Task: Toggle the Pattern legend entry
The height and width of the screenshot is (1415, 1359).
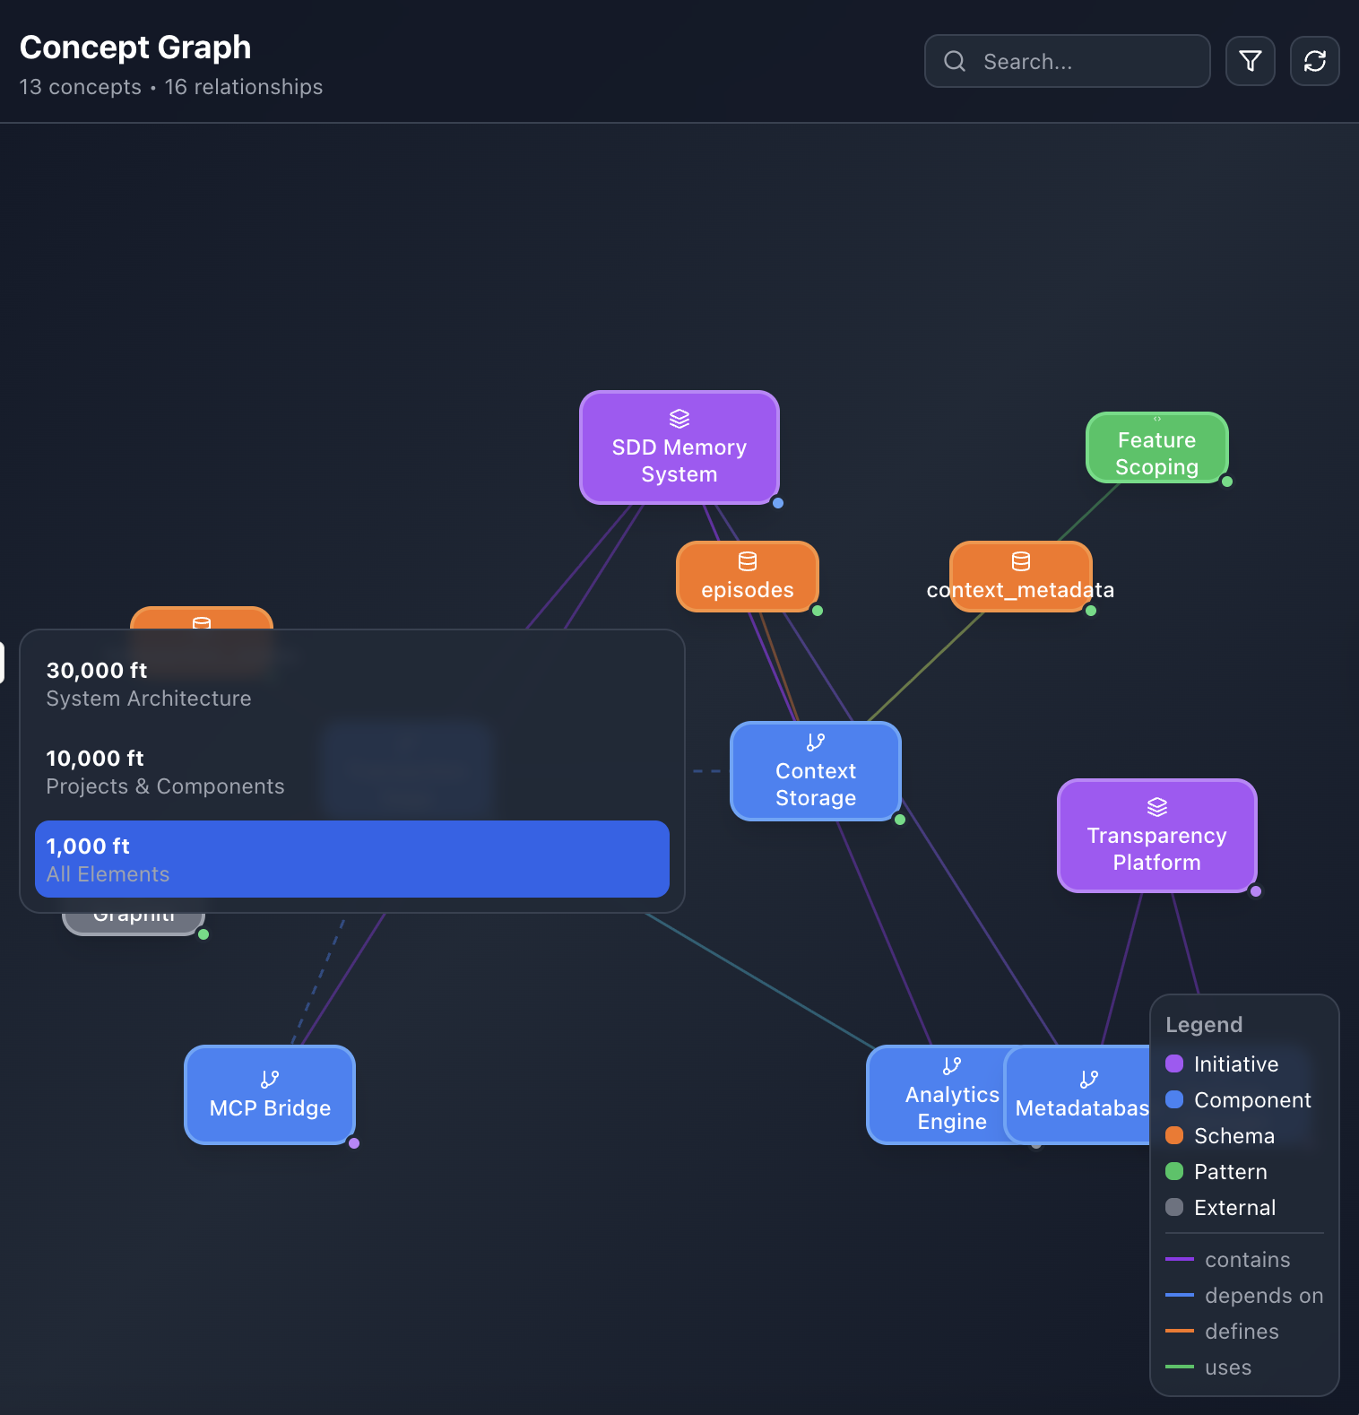Action: pyautogui.click(x=1230, y=1171)
